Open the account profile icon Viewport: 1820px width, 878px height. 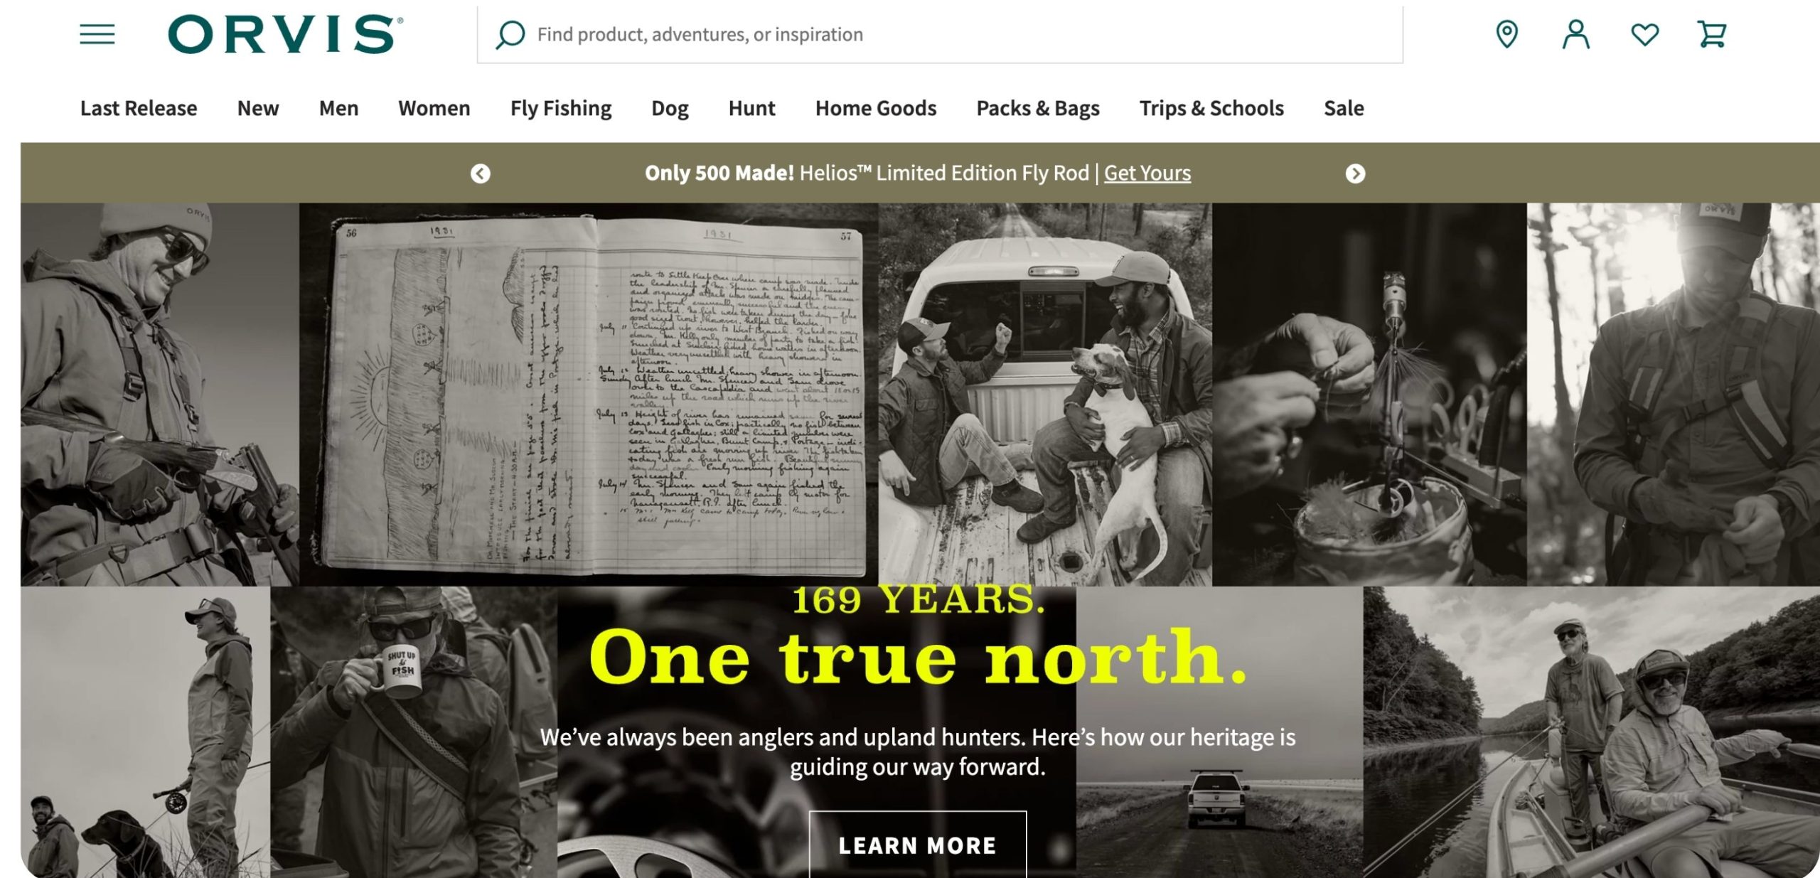(x=1575, y=34)
